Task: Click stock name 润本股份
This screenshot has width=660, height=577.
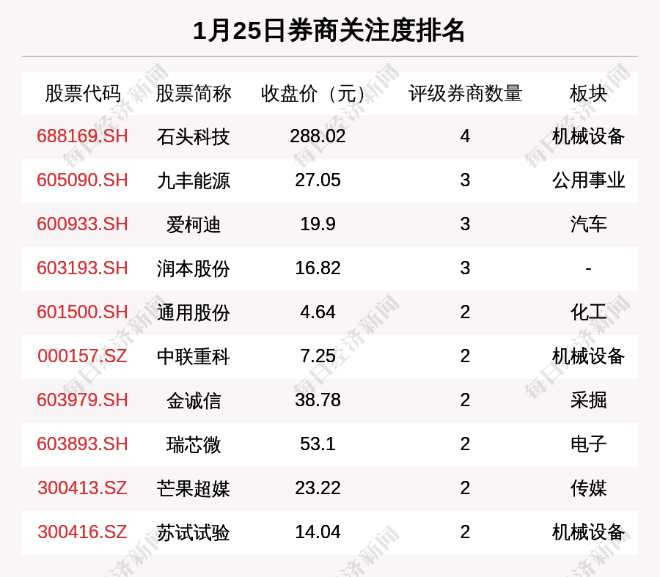Action: tap(193, 268)
